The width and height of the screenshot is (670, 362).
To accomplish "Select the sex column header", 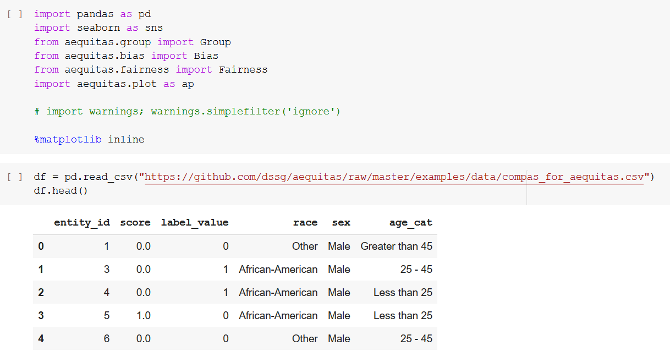I will [x=341, y=223].
